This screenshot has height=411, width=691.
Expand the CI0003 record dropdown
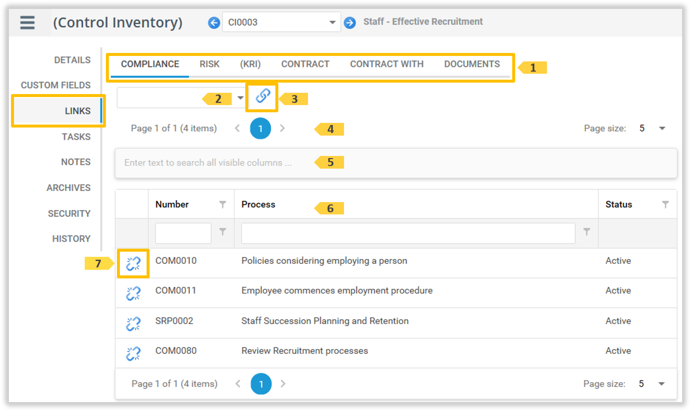point(332,22)
